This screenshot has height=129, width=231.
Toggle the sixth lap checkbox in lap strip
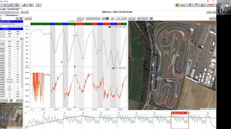119,113
